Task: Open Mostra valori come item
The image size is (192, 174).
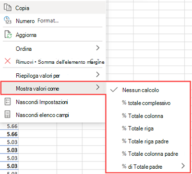Action: pyautogui.click(x=53, y=88)
